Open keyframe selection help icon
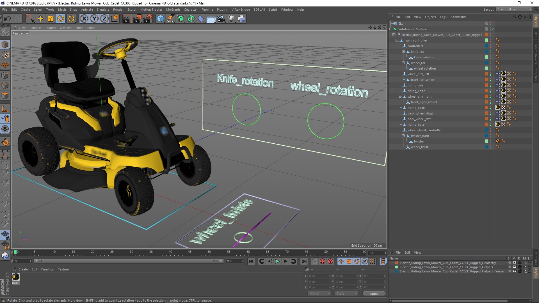 coord(331,261)
